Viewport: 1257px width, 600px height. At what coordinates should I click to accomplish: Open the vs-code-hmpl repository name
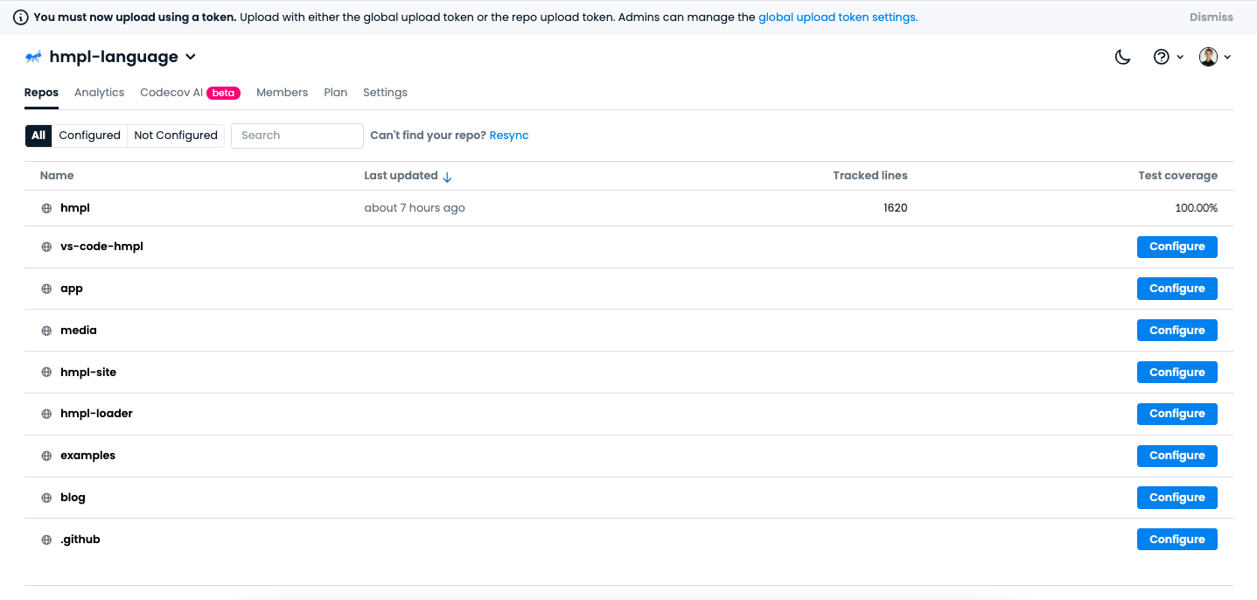point(101,247)
